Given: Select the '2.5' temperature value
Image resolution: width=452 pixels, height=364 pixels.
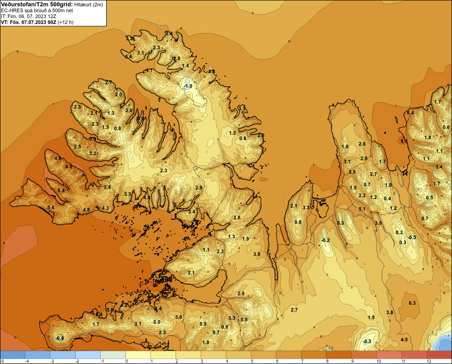Looking at the screenshot, I should (77, 147).
